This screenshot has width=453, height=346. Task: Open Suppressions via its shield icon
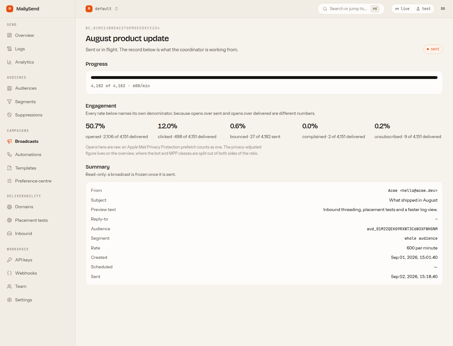[9, 115]
